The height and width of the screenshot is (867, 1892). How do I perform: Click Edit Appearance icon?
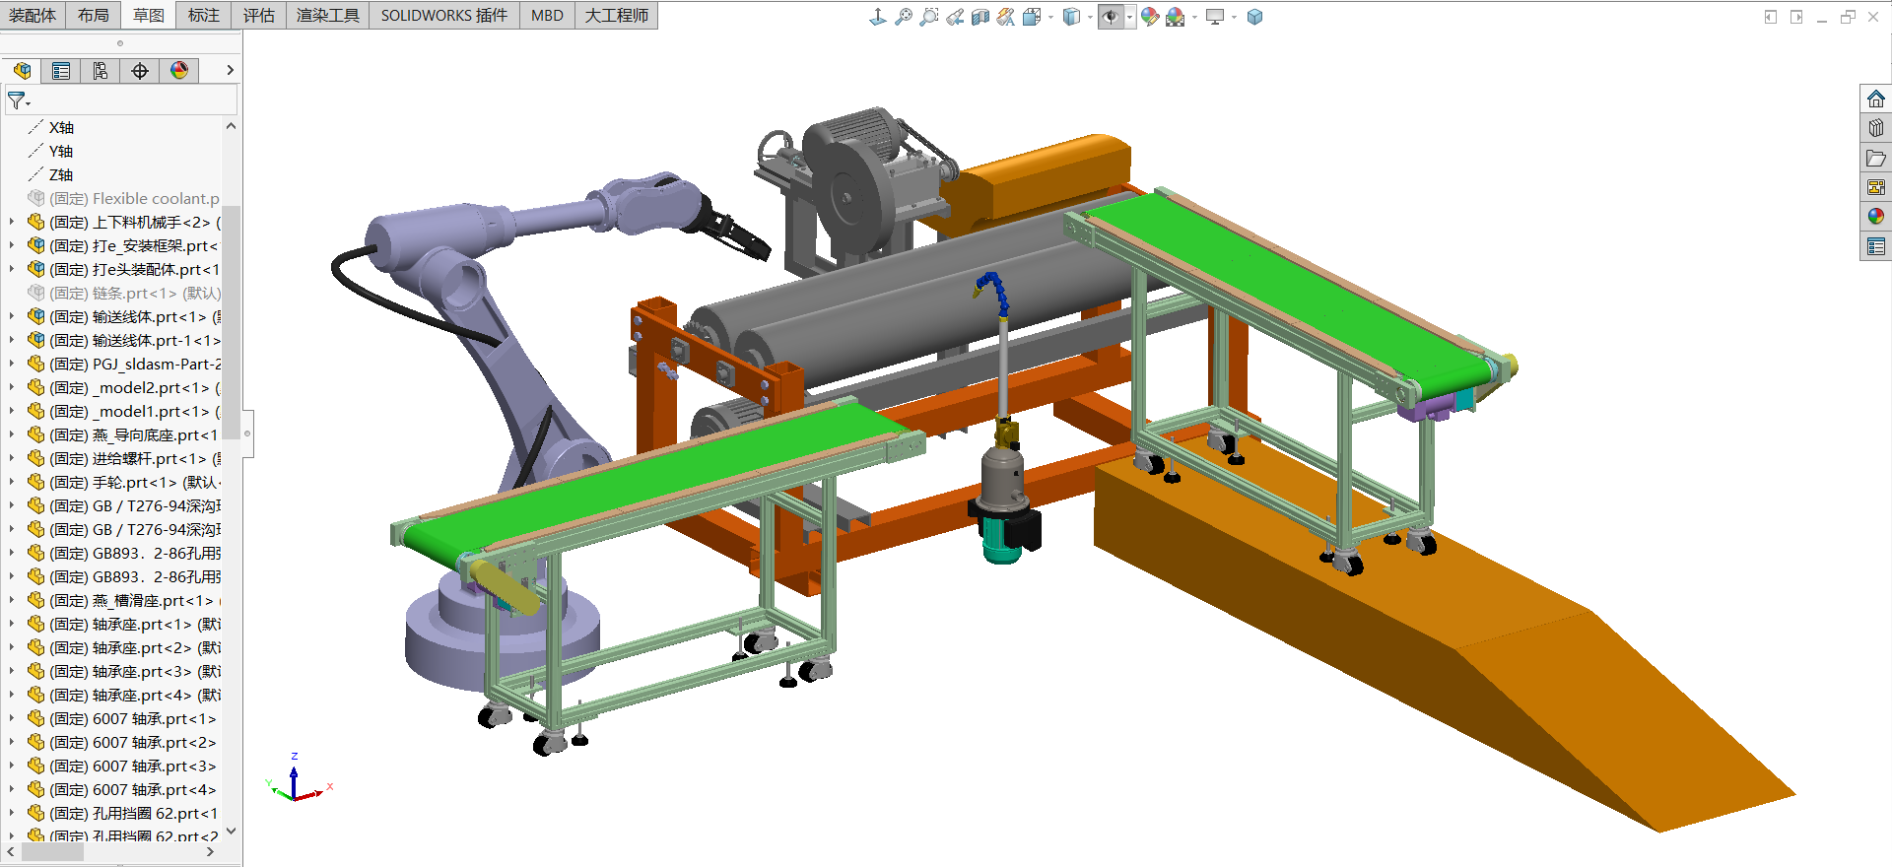[1150, 17]
